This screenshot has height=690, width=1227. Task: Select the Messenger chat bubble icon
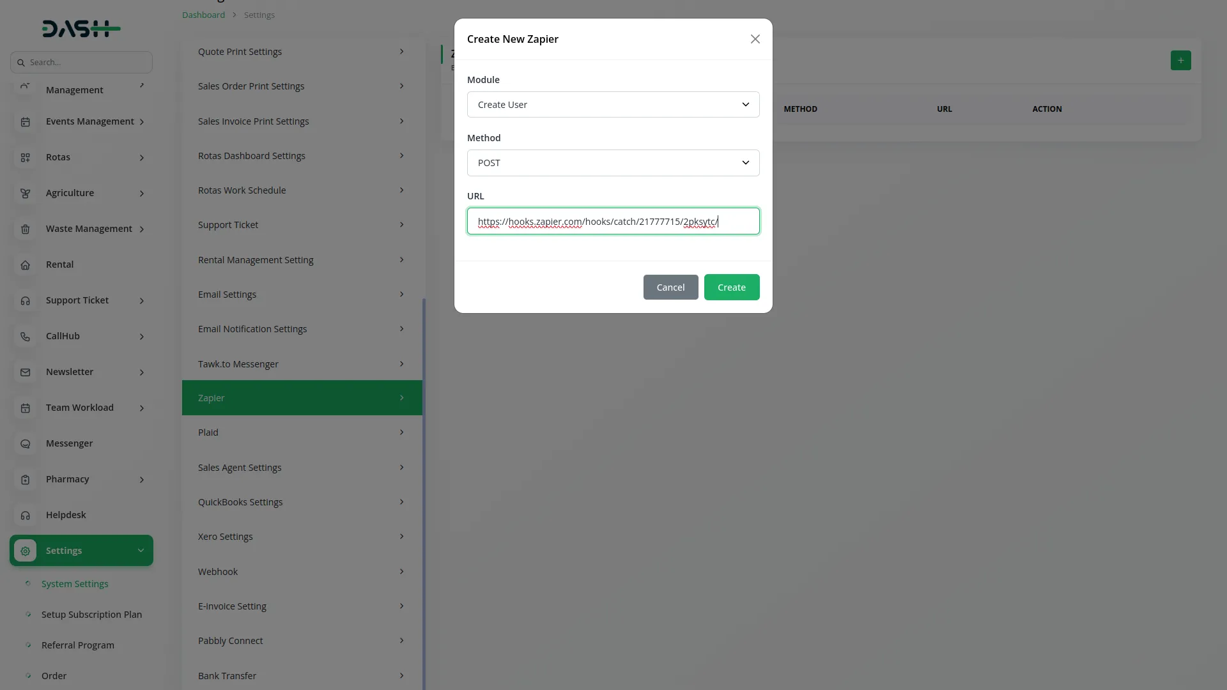tap(25, 443)
